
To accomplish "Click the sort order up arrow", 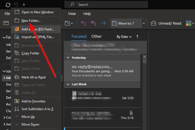I will (137, 37).
